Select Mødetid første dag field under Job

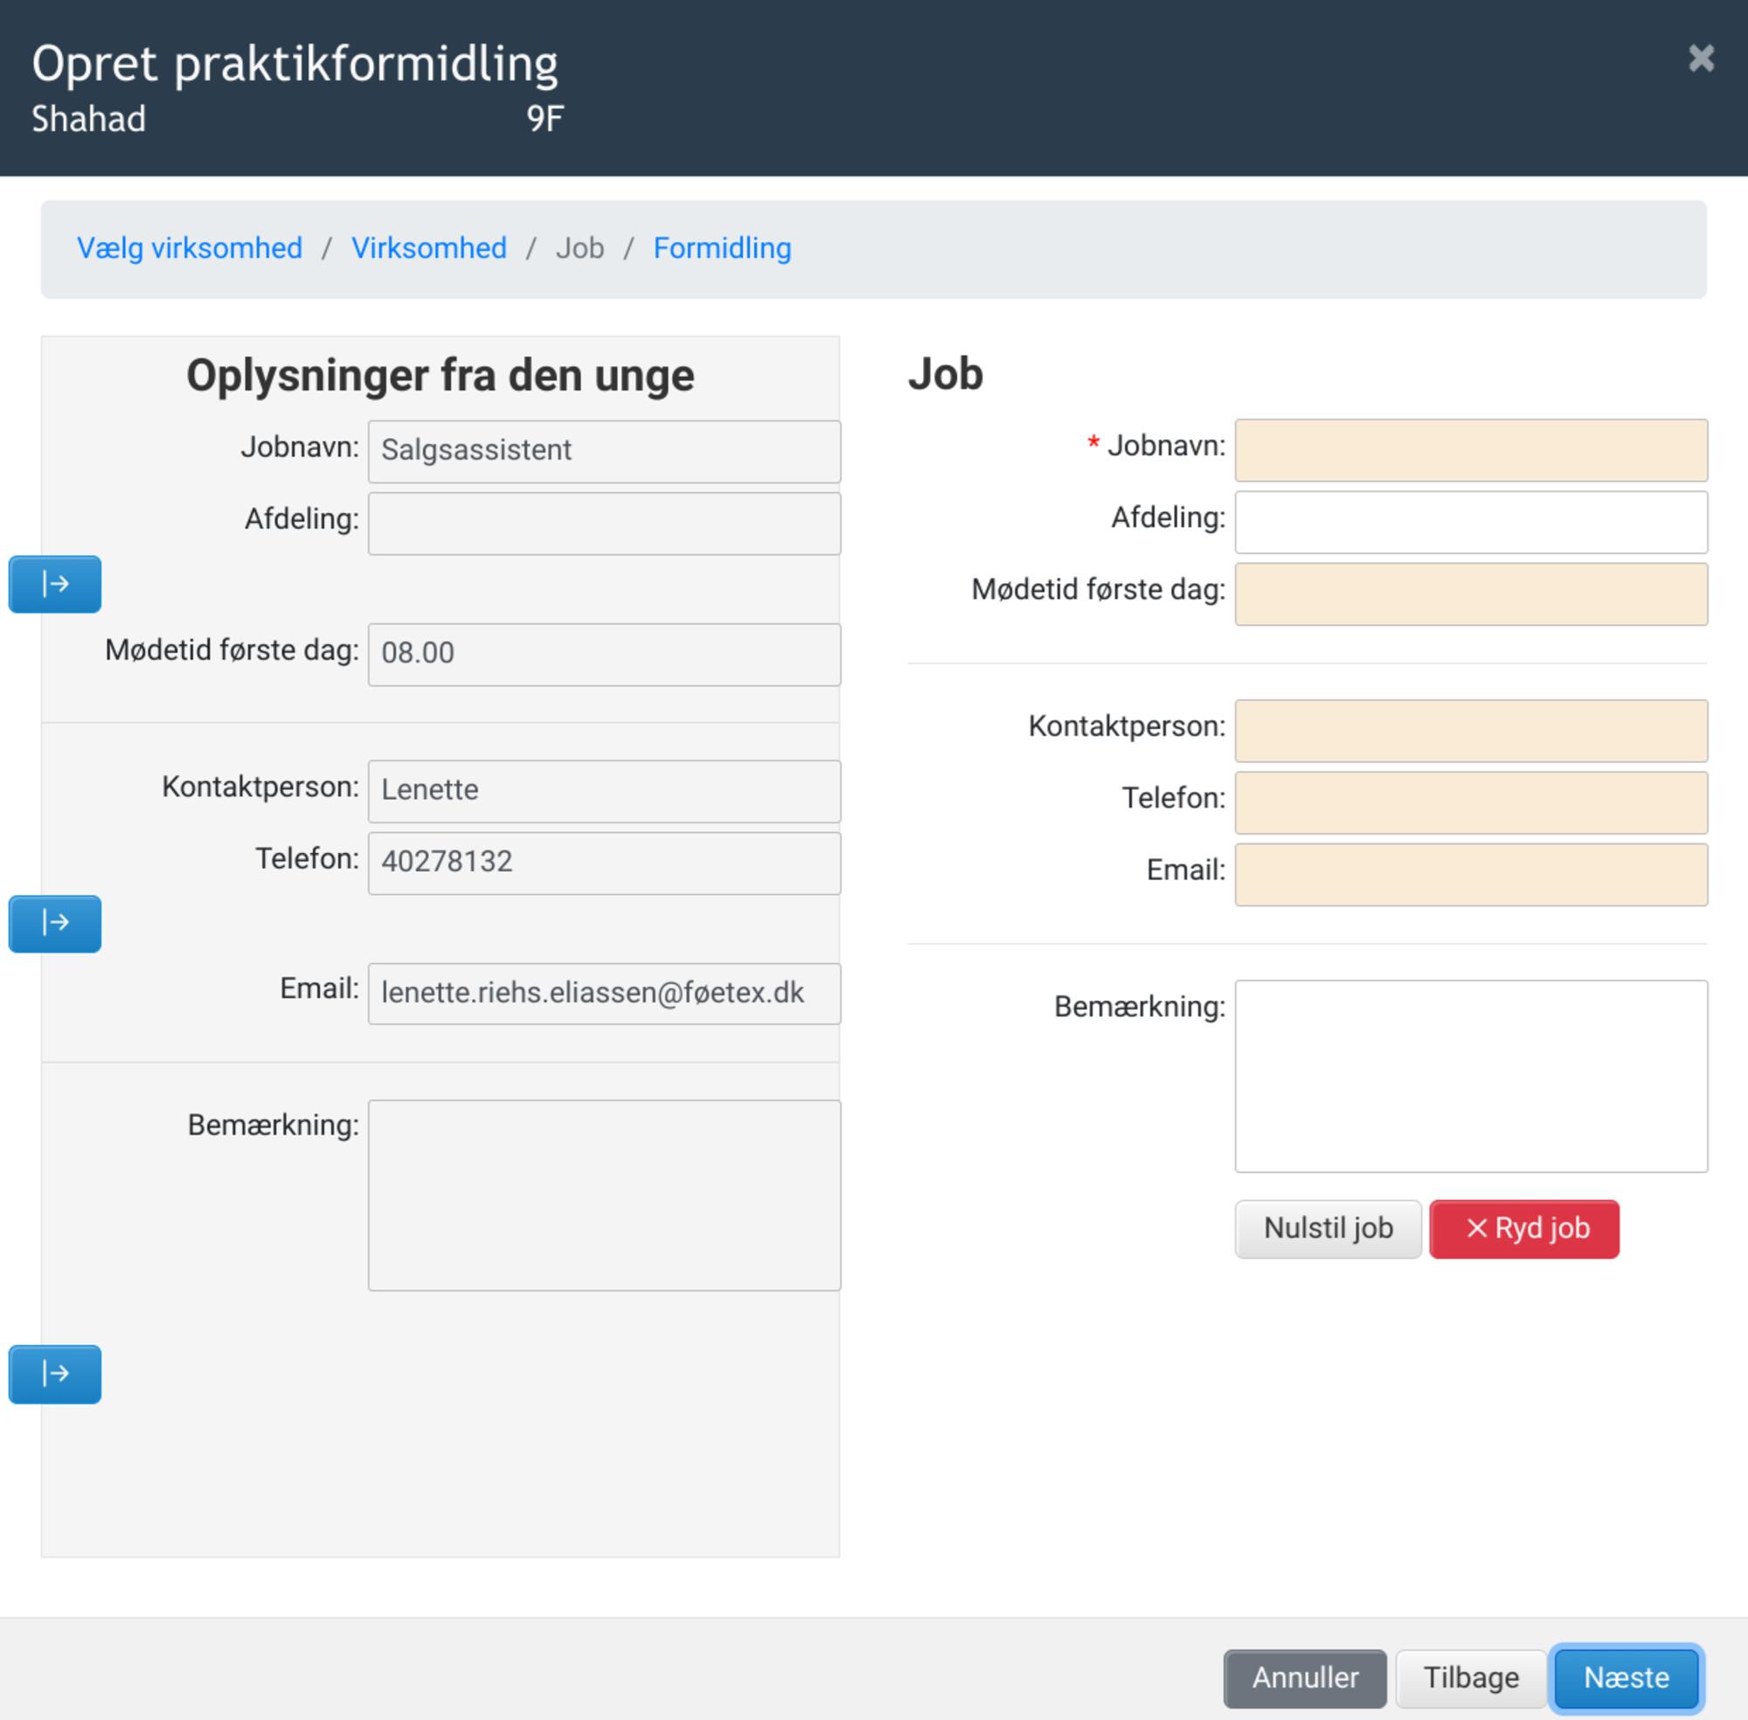click(1470, 594)
